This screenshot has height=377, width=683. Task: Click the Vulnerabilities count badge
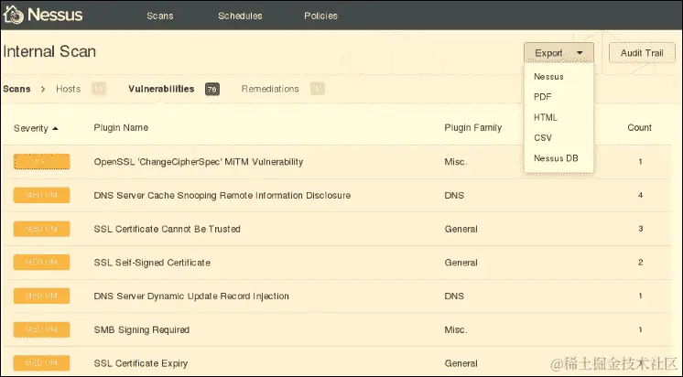point(212,90)
